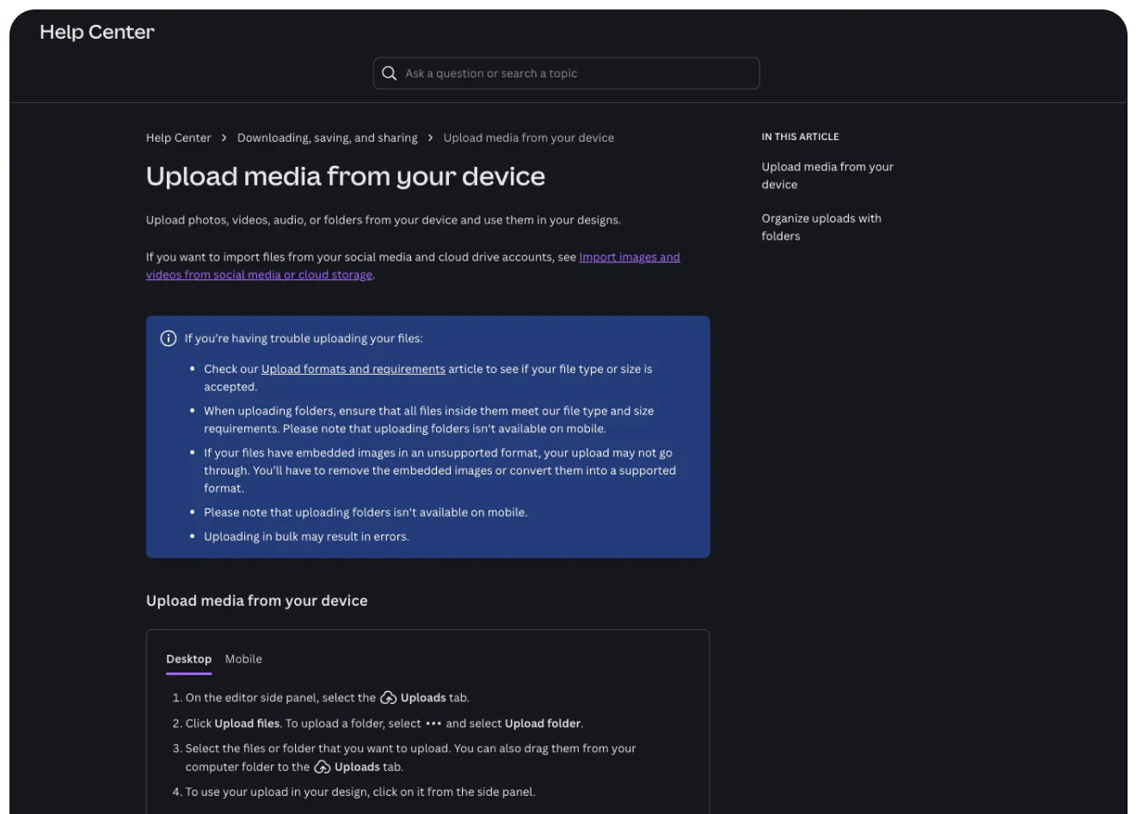Screen dimensions: 1137x814
Task: Select the current page breadcrumb item
Action: coord(528,138)
